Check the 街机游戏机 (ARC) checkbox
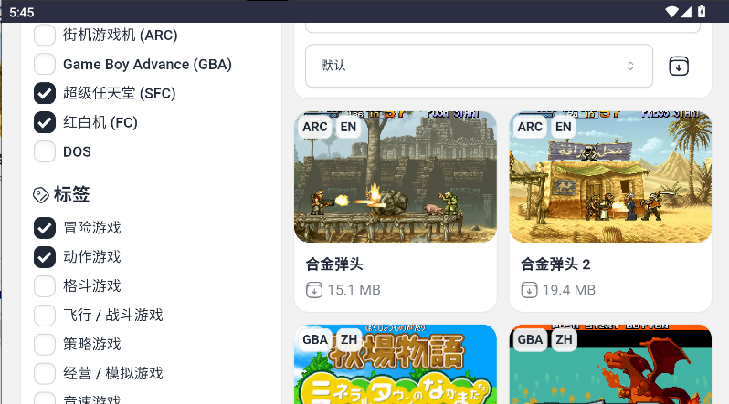 tap(45, 35)
